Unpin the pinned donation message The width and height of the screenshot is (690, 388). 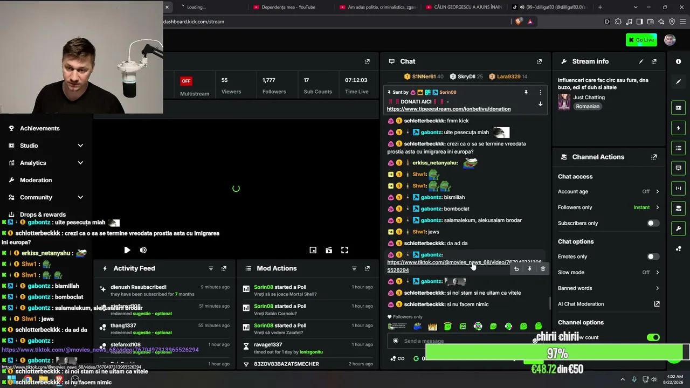click(x=526, y=92)
